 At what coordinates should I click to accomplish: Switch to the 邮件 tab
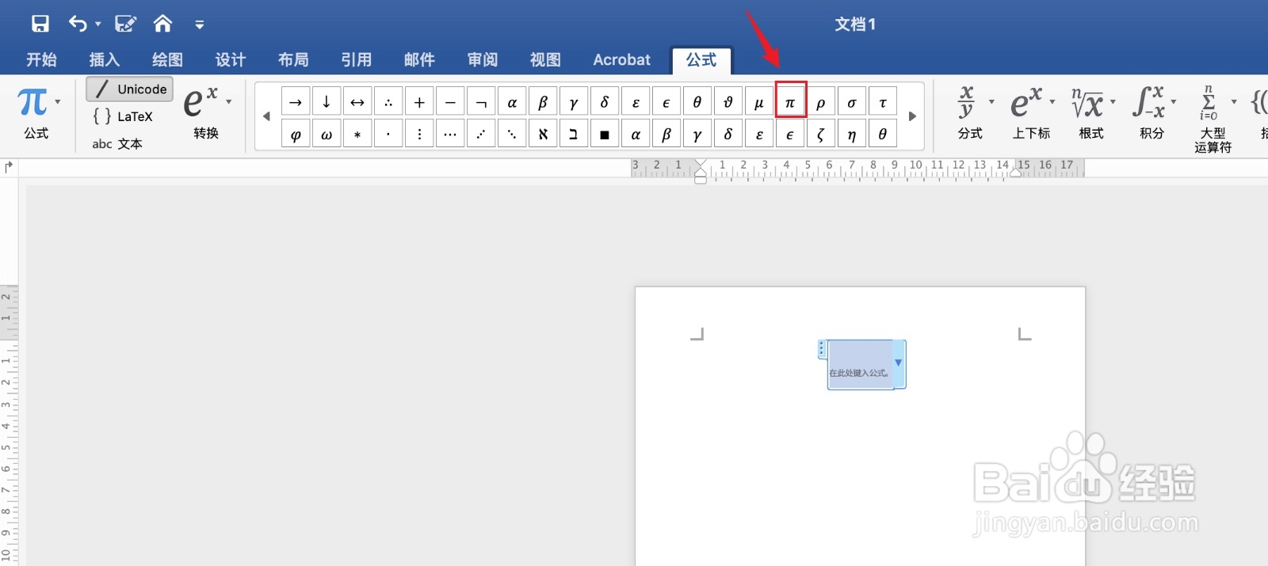coord(419,60)
